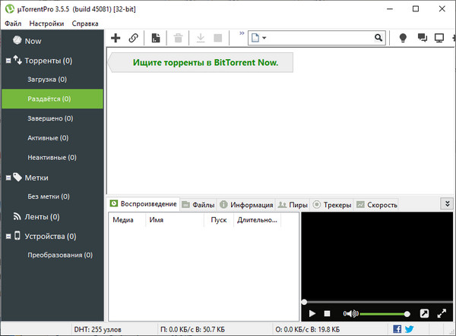Sort by the Длительно... column header

pyautogui.click(x=257, y=220)
